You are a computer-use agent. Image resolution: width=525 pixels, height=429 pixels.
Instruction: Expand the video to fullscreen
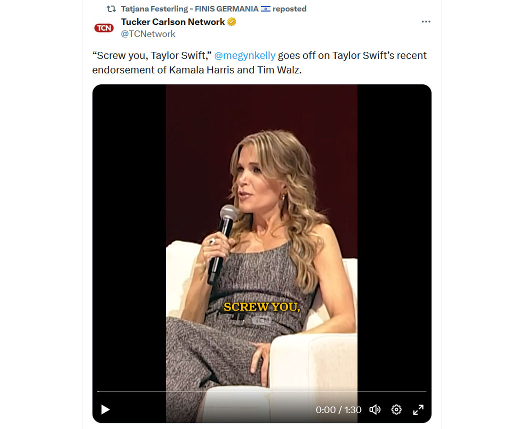418,410
